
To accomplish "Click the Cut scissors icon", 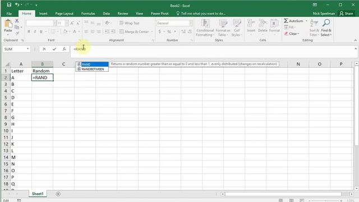I will click(x=17, y=21).
